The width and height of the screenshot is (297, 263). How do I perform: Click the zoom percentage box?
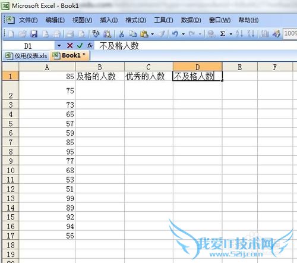(x=290, y=33)
